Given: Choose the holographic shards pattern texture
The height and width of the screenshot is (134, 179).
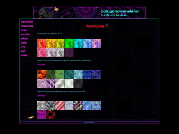Looking at the screenshot, I should click(x=42, y=106).
